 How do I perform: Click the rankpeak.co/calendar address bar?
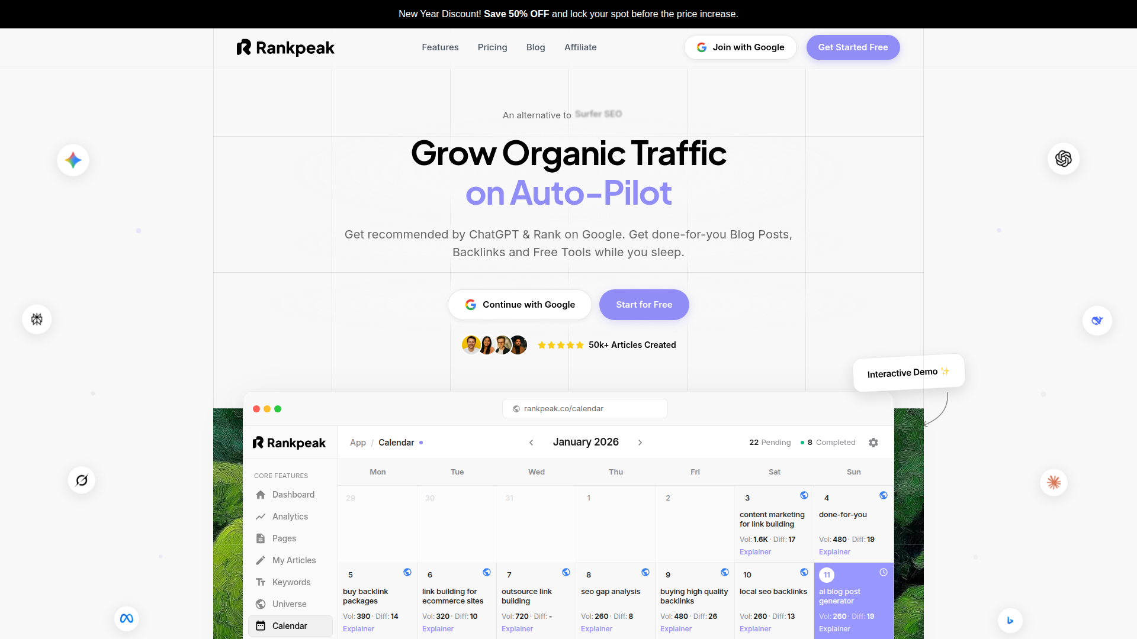tap(584, 408)
